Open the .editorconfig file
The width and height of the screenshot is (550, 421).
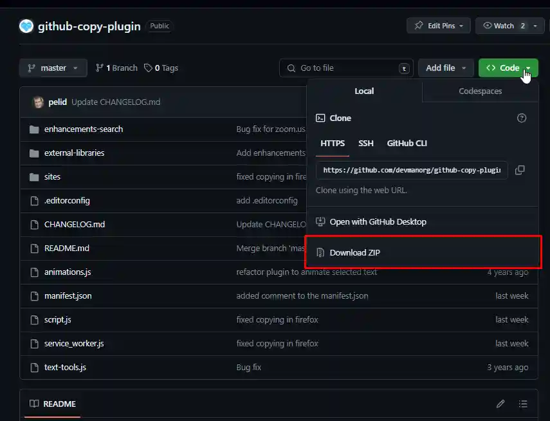[67, 200]
